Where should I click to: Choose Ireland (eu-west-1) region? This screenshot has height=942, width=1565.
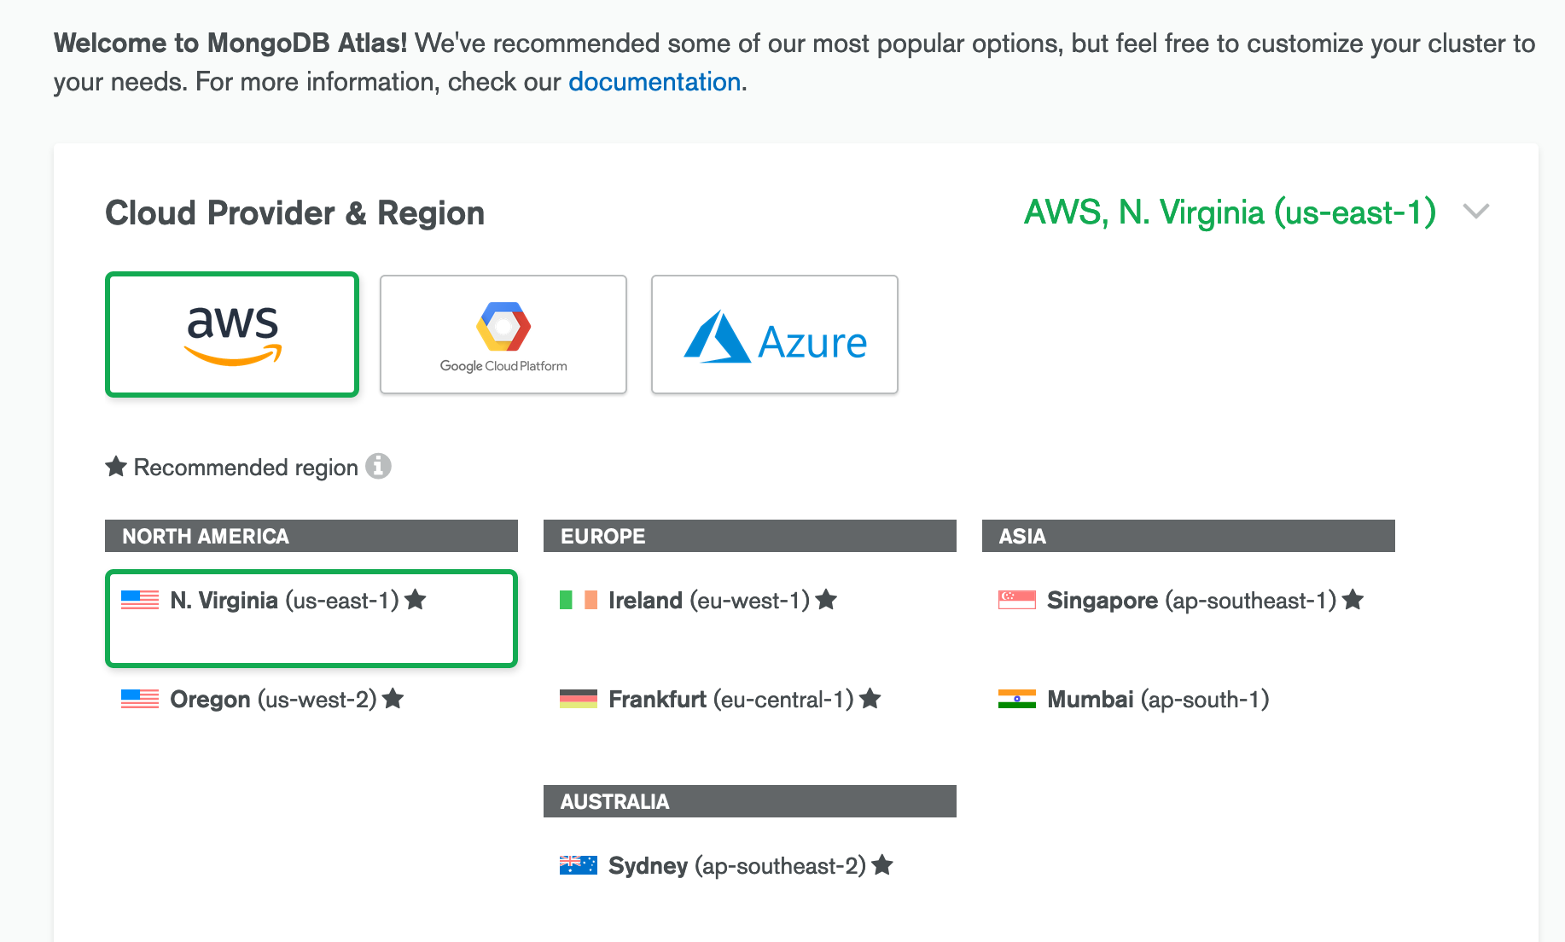click(x=708, y=601)
